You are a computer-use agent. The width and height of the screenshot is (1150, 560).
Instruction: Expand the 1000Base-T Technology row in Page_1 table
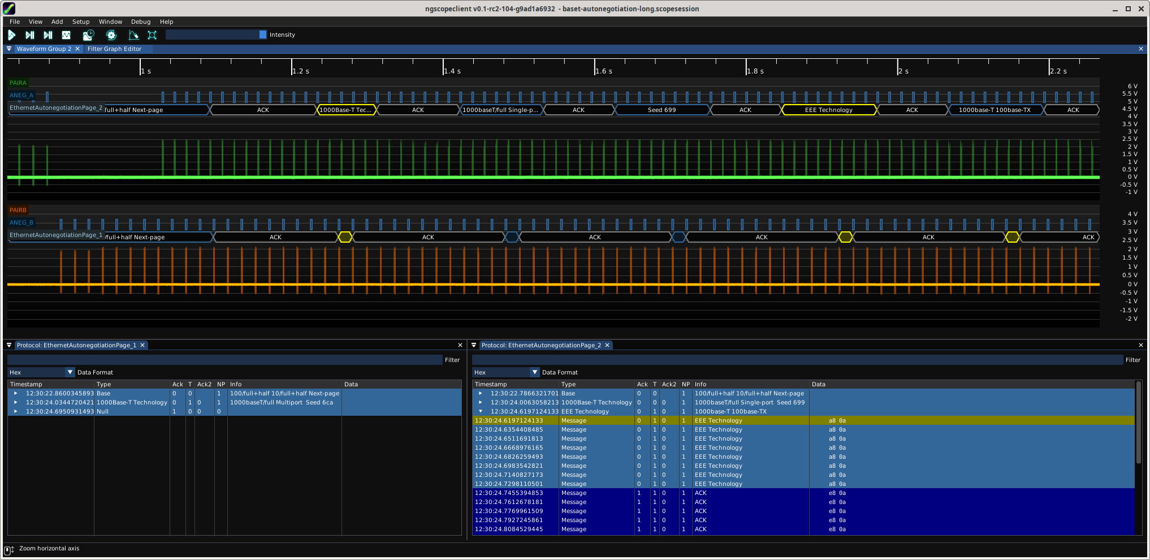[16, 402]
